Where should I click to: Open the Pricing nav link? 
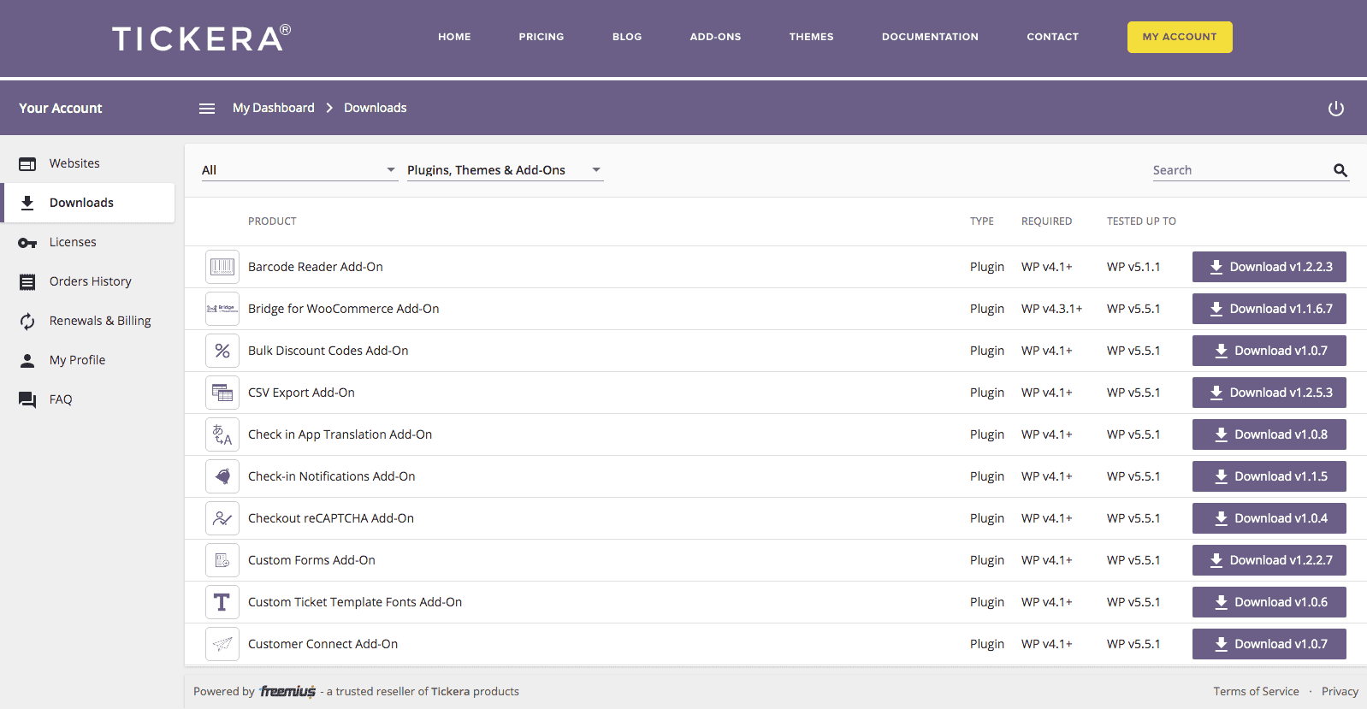click(541, 37)
